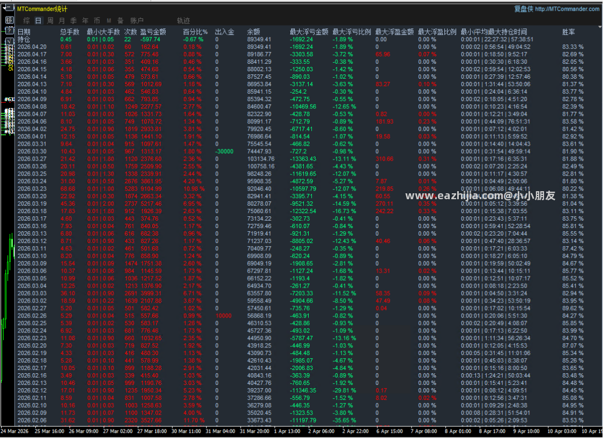Open the 季 quarterly tab
The image size is (603, 438).
[73, 20]
